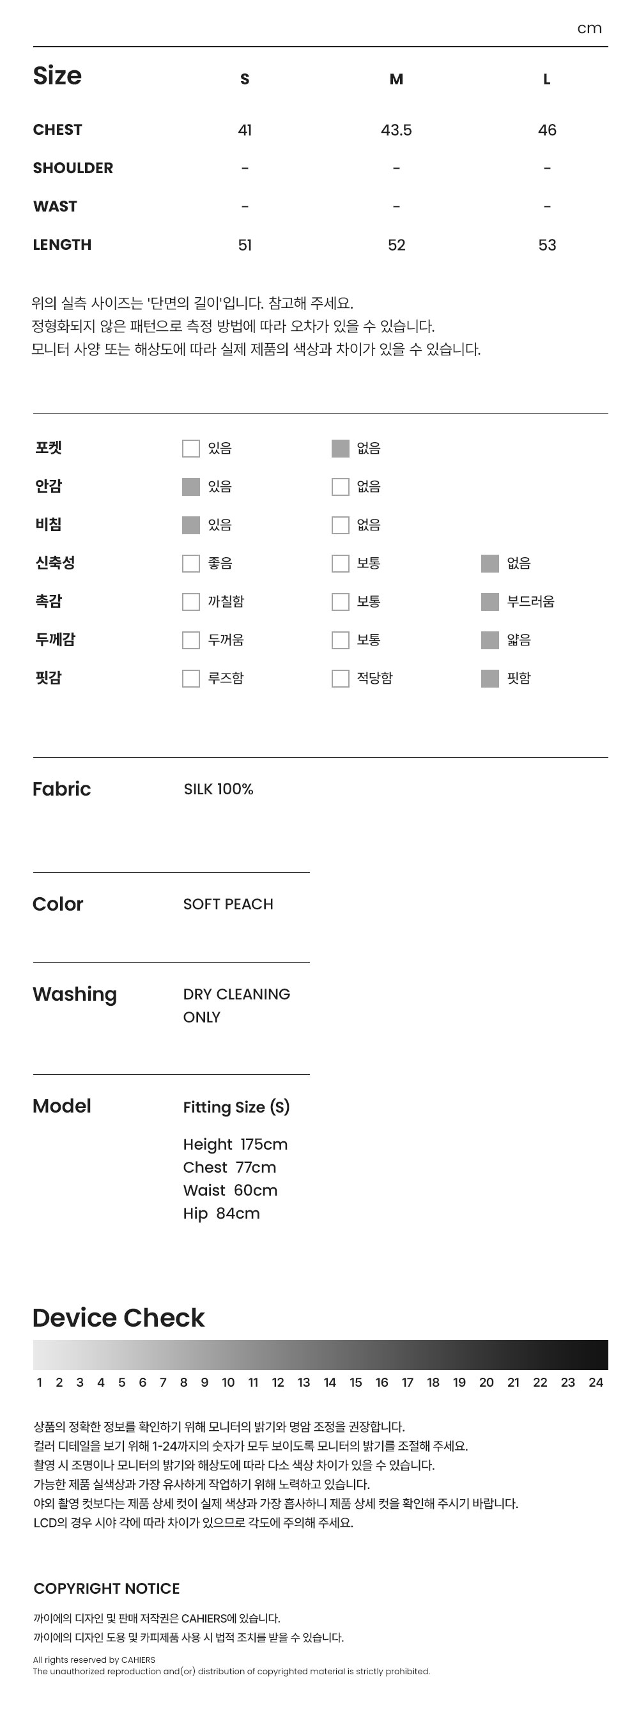
Task: Toggle the 포켓 없음 checkbox
Action: tap(340, 449)
